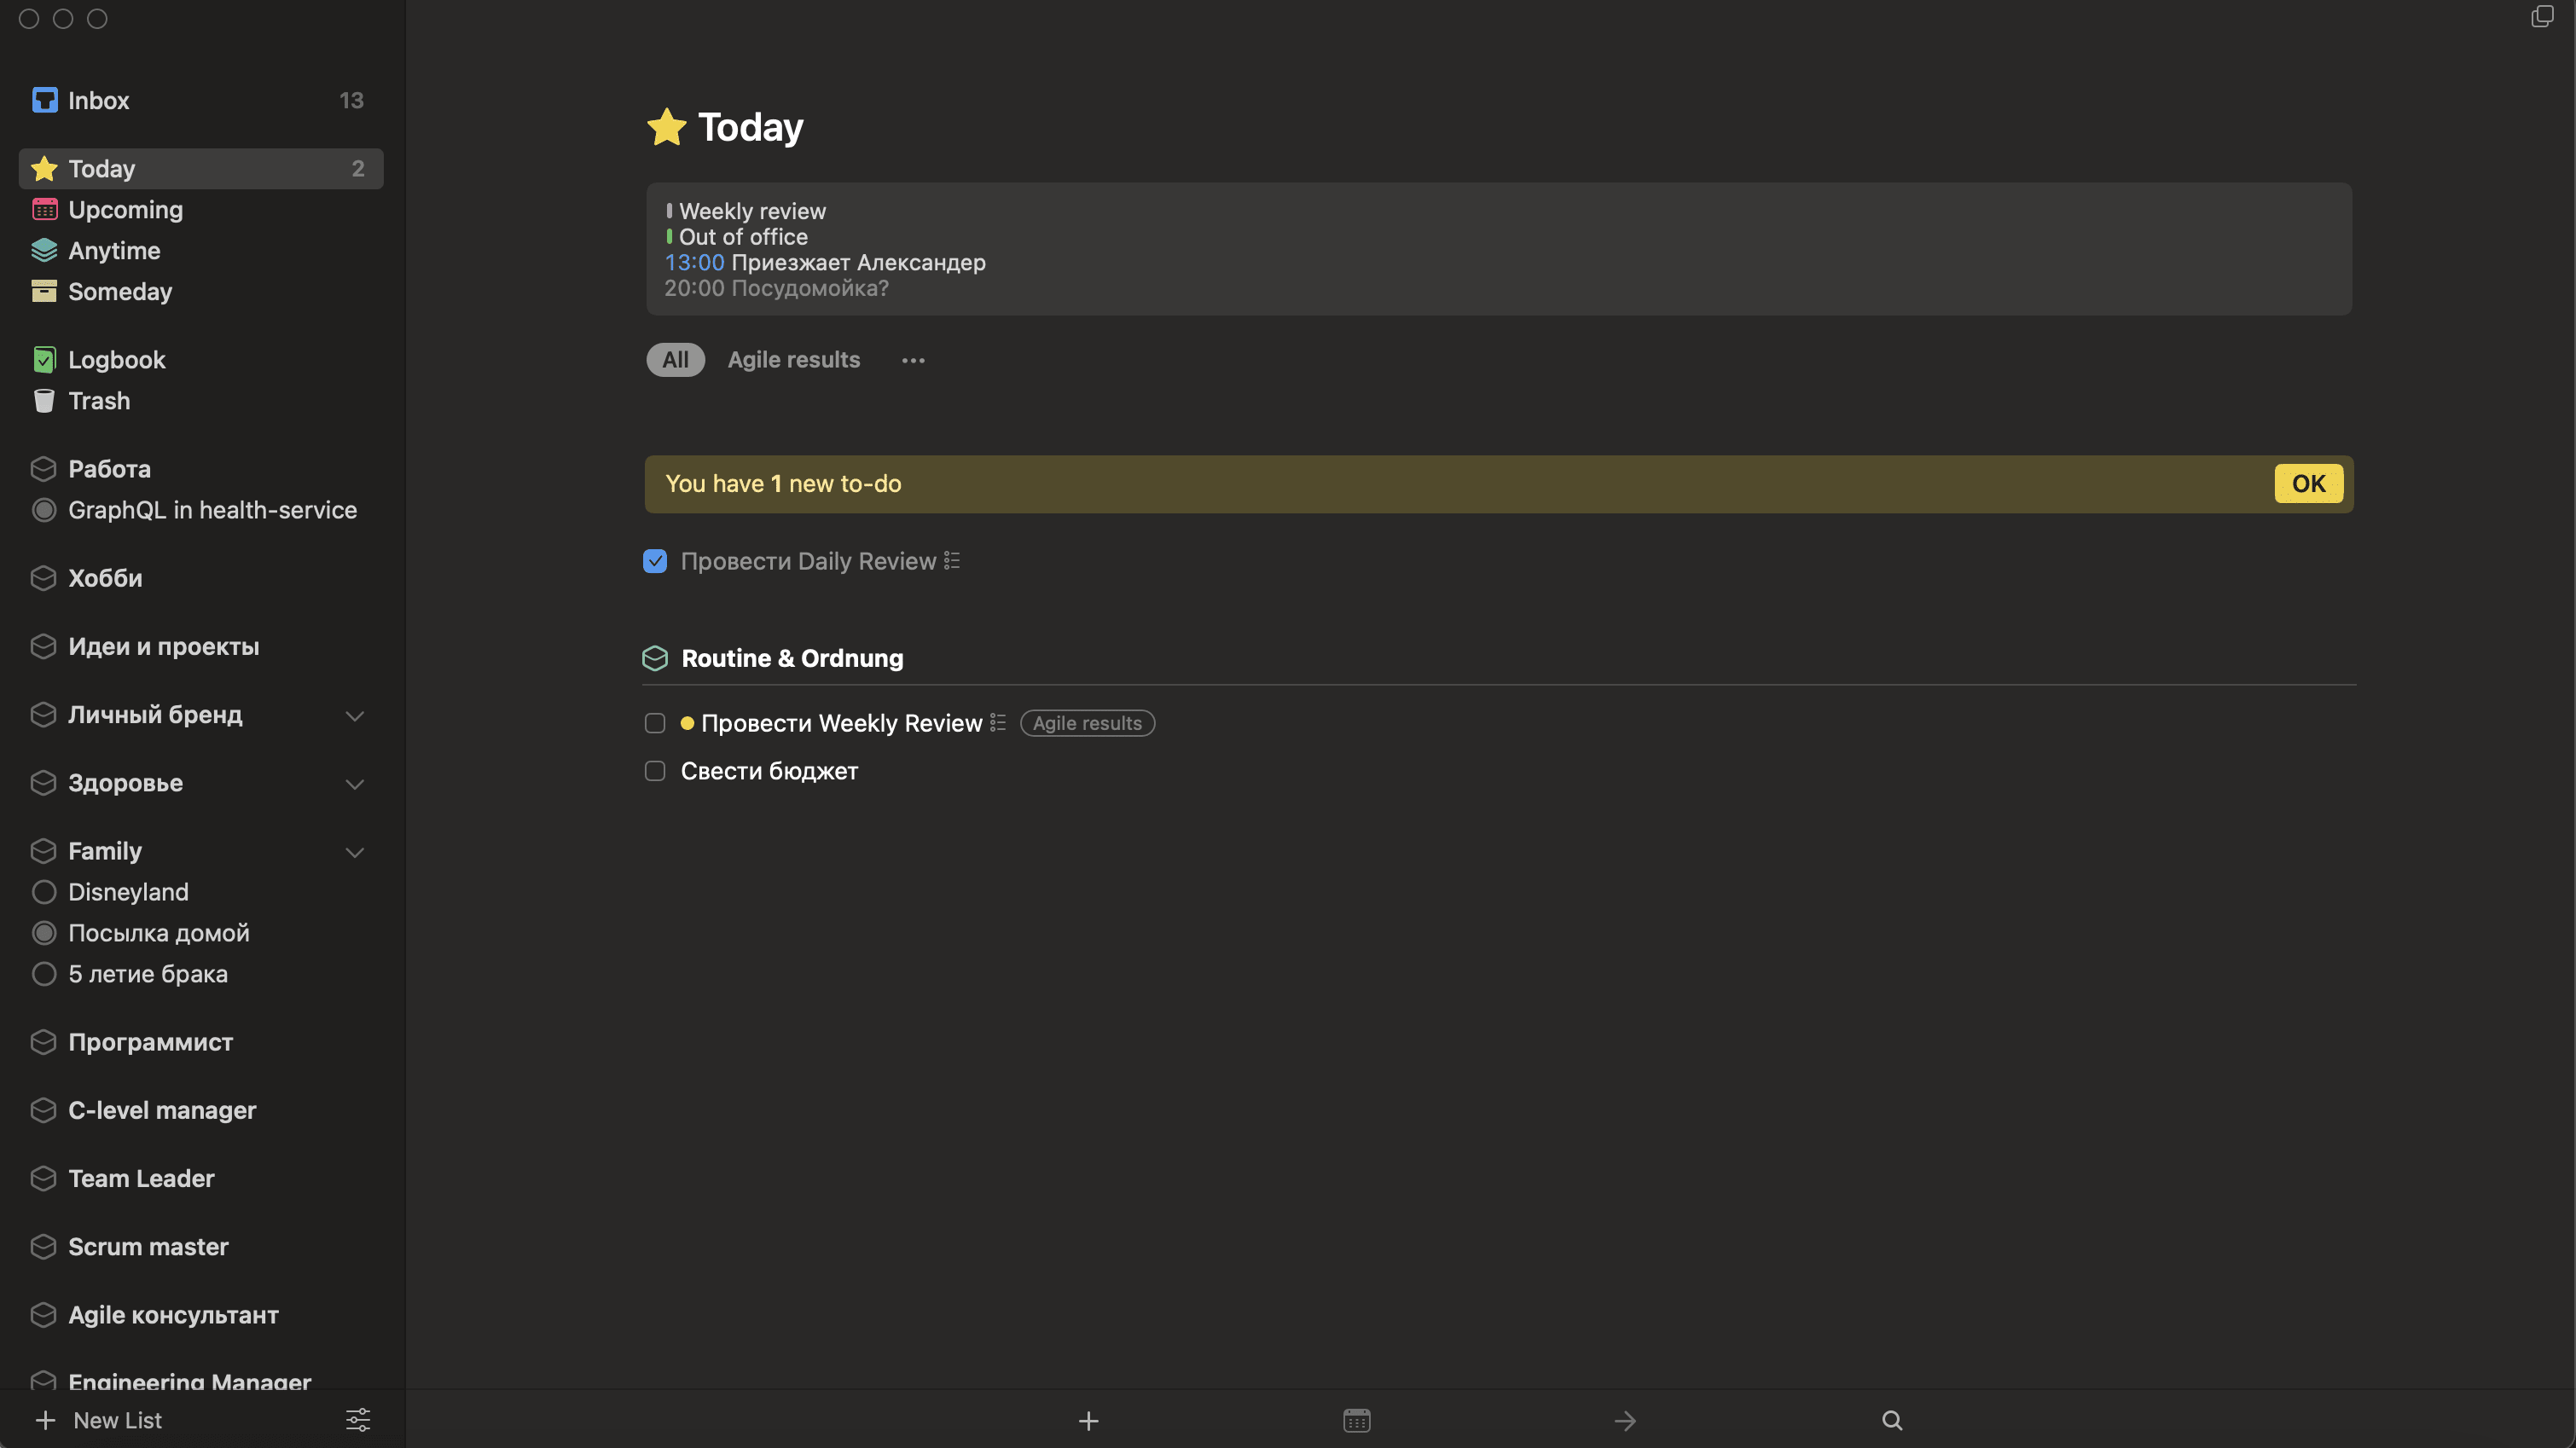
Task: Open the Disneyland project in sidebar
Action: point(128,892)
